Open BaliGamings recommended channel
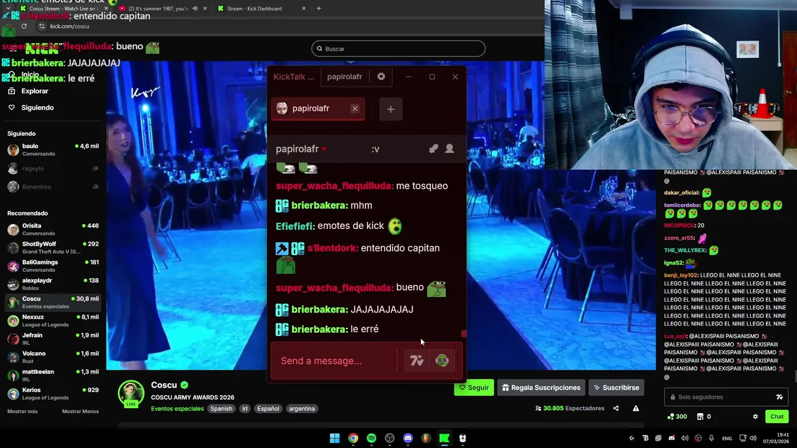 pyautogui.click(x=53, y=266)
